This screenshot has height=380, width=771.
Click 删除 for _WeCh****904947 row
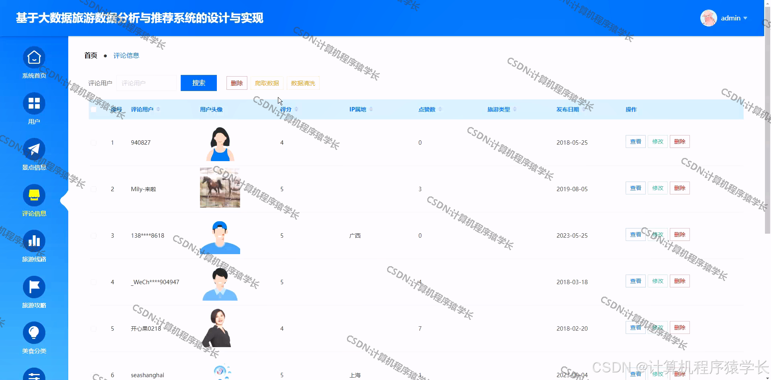pos(680,281)
